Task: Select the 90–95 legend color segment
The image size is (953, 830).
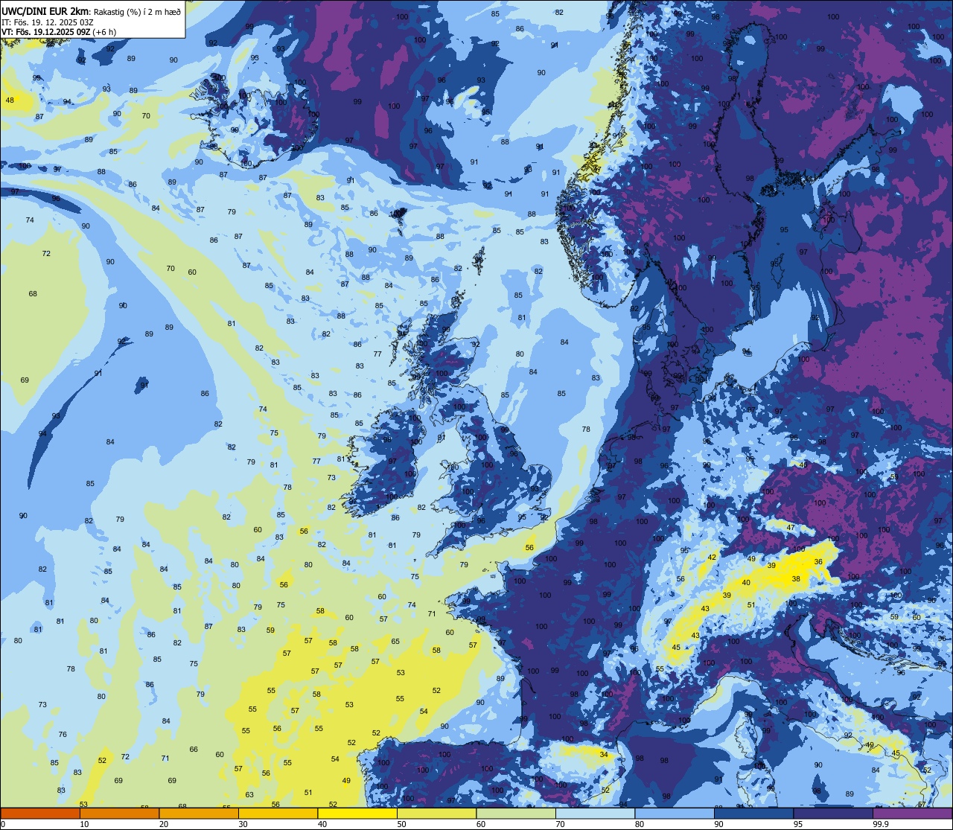Action: pyautogui.click(x=753, y=813)
